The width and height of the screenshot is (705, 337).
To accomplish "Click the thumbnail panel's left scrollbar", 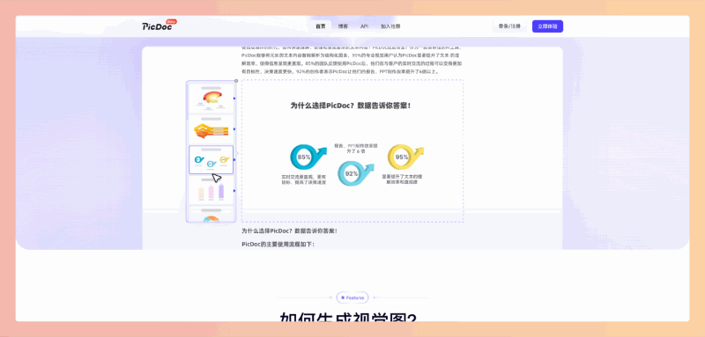I will coord(187,101).
